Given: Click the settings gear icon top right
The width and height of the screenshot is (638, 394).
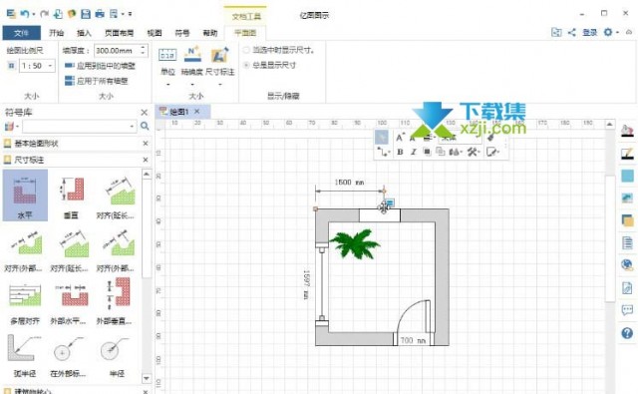Looking at the screenshot, I should coord(608,32).
